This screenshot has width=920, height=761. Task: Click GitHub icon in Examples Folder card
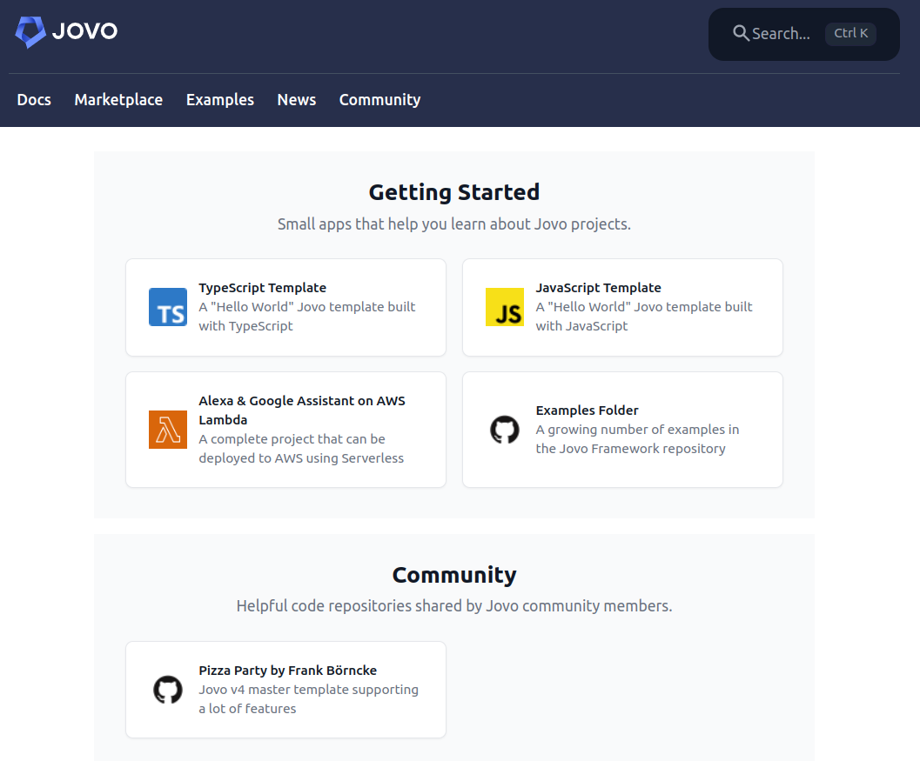tap(505, 430)
